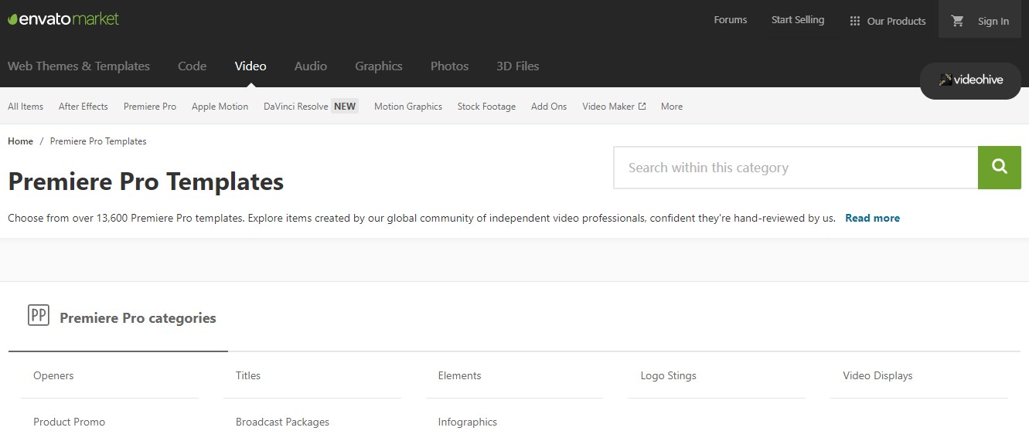This screenshot has width=1029, height=441.
Task: Open the DaVinci Resolve NEW item
Action: 311,107
